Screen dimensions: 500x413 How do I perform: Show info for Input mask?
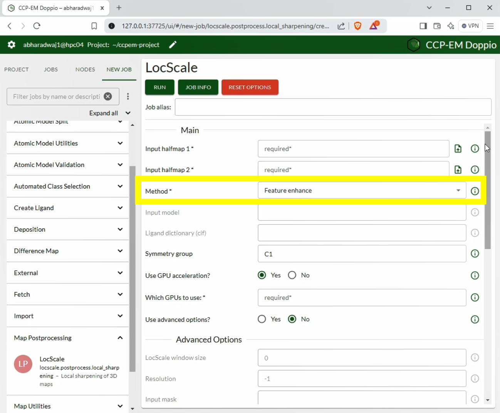(475, 399)
